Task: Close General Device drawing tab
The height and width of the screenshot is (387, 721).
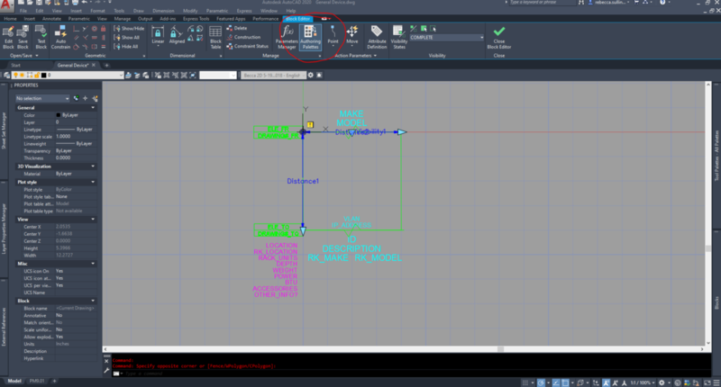Action: [x=94, y=65]
